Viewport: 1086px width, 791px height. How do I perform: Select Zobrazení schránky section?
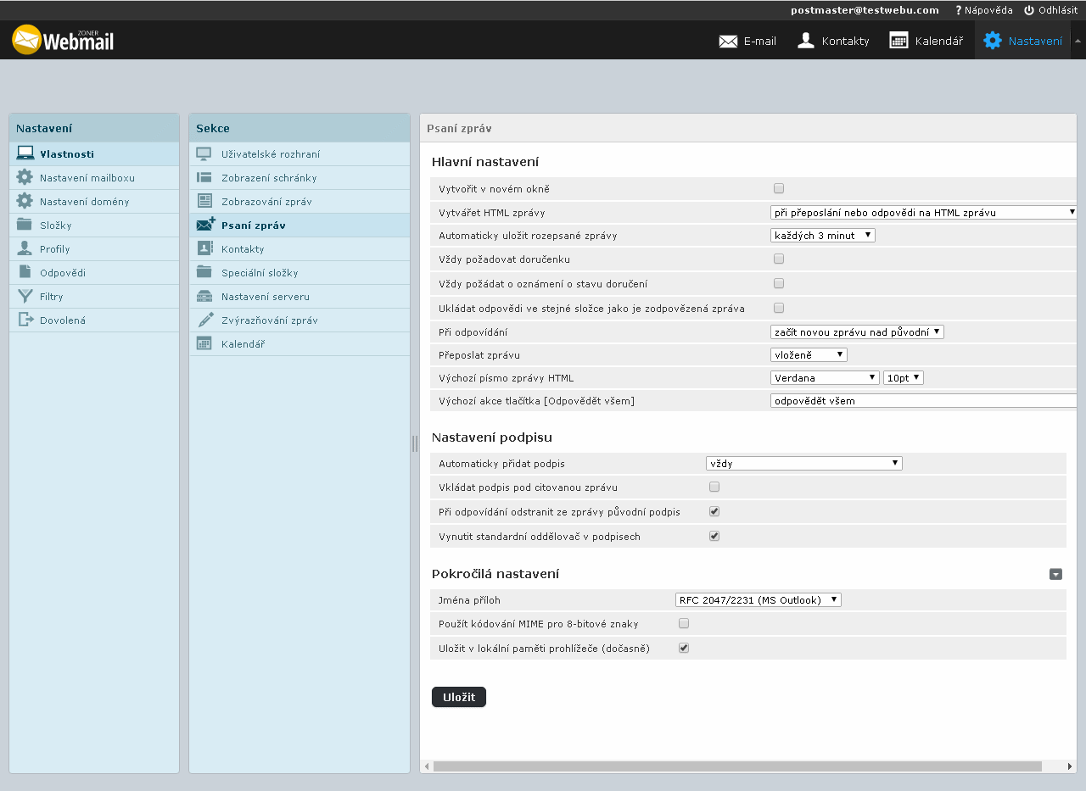coord(269,178)
